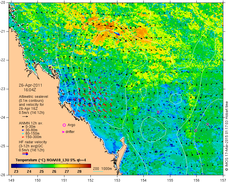Select Argo float marker near 154.5E, -23.8
Screen dimensions: 229x183
[158, 112]
